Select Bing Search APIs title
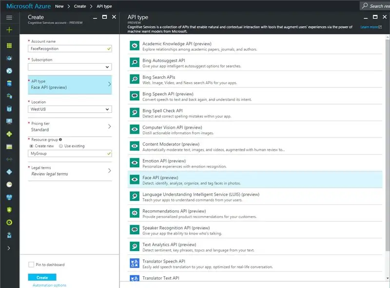The height and width of the screenshot is (288, 390). tap(159, 77)
